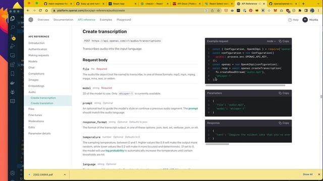Open the tab search dropdown arrow

[x=318, y=4]
